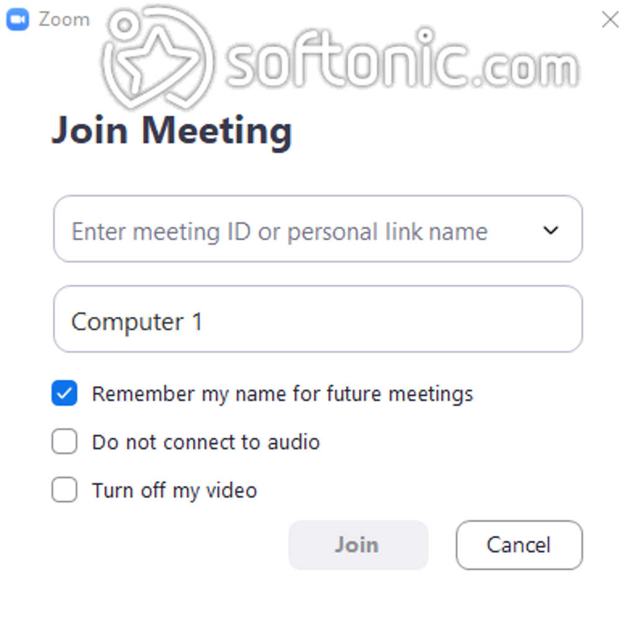Click the Softonic star logo watermark

point(158,58)
